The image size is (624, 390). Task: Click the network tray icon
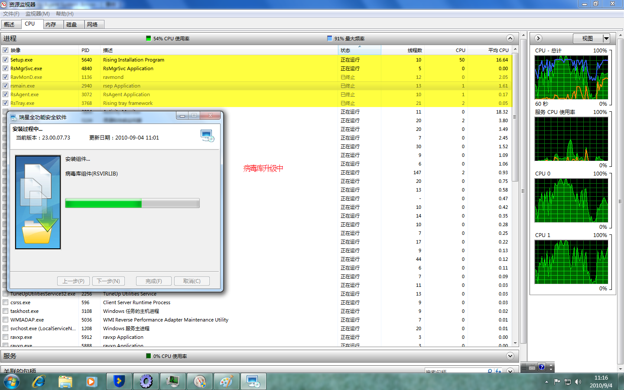568,382
